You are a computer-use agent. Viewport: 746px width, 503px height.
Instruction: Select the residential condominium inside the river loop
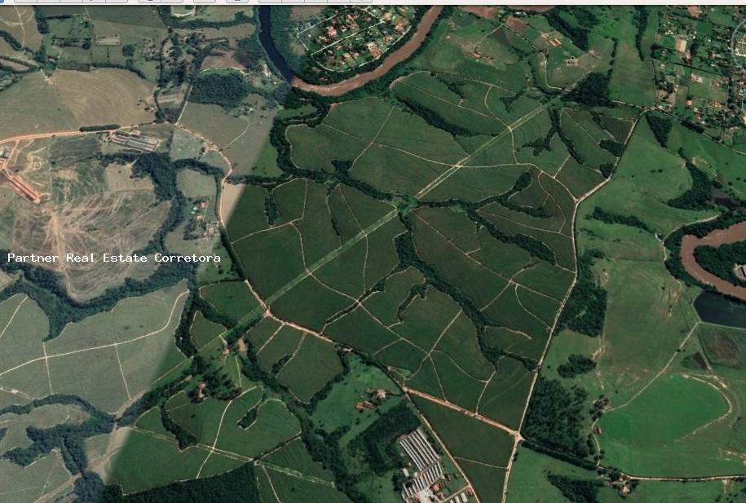tap(354, 38)
